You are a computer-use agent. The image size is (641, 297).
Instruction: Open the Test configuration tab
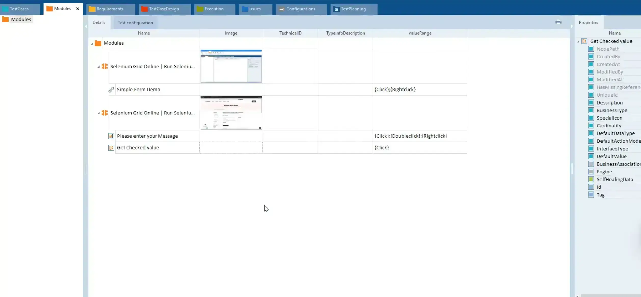point(135,23)
